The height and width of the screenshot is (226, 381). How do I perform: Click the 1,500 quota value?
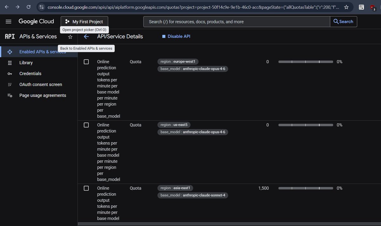[x=264, y=188]
